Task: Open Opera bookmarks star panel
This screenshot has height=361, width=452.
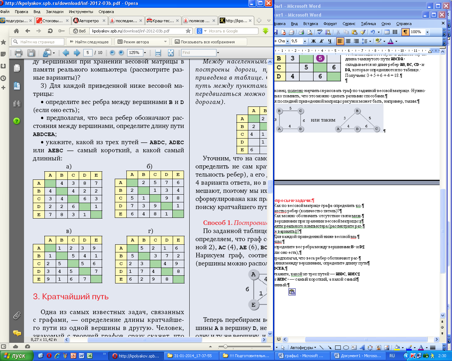Action: click(4, 42)
